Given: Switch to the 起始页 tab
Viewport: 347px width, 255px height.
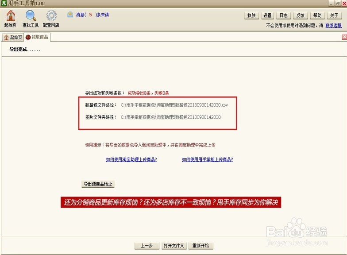Looking at the screenshot, I should (13, 37).
